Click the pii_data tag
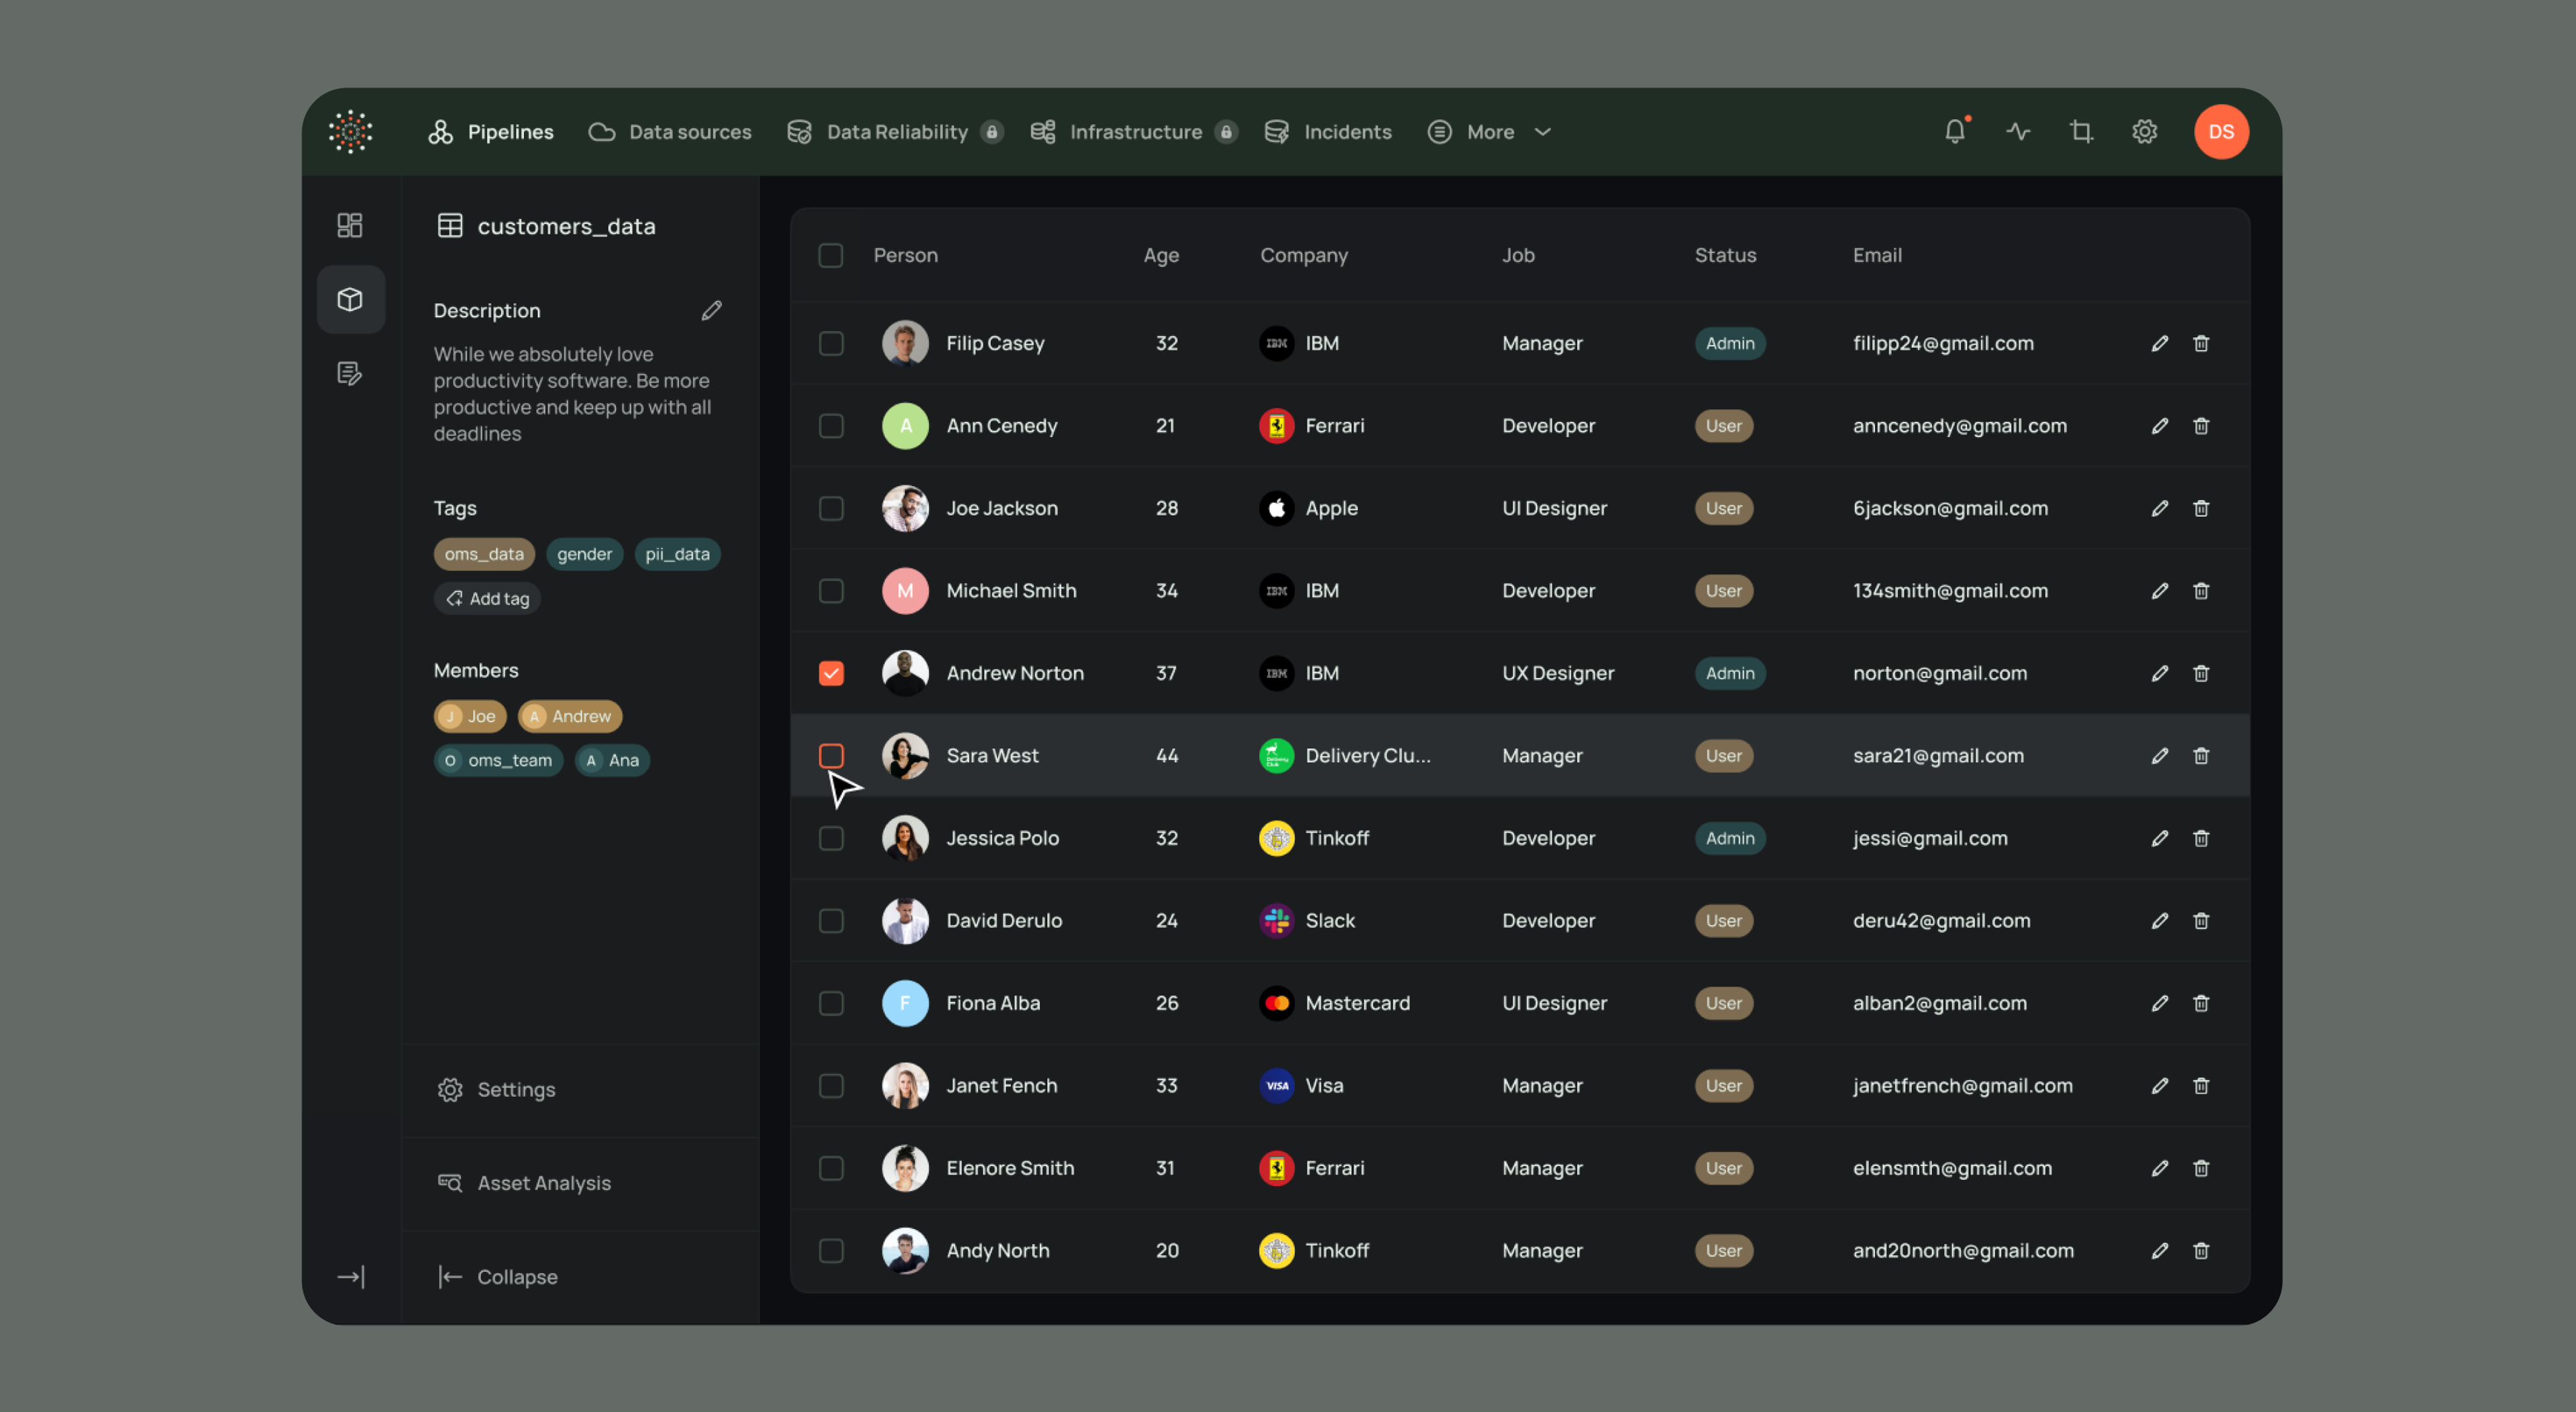Viewport: 2576px width, 1412px height. [677, 554]
